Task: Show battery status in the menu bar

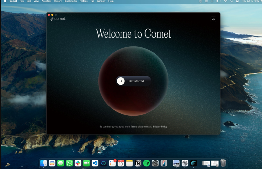Action: pyautogui.click(x=219, y=1)
